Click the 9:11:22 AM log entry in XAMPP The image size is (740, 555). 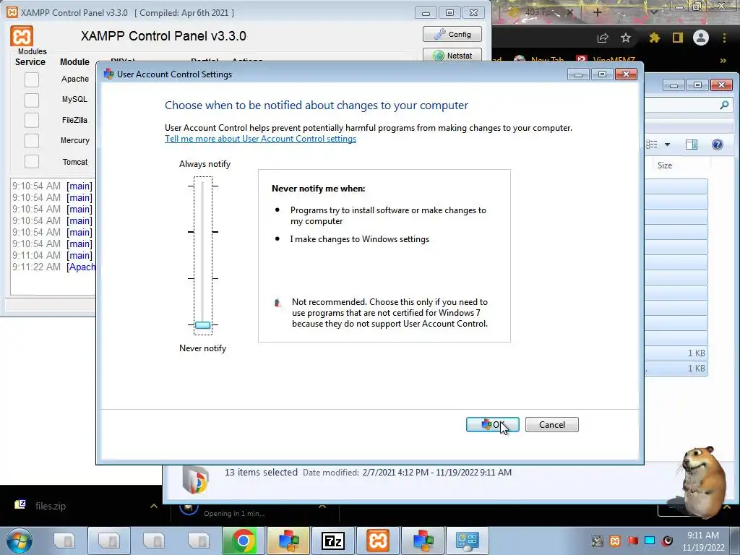[53, 267]
